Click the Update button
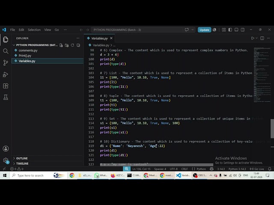 pyautogui.click(x=204, y=30)
